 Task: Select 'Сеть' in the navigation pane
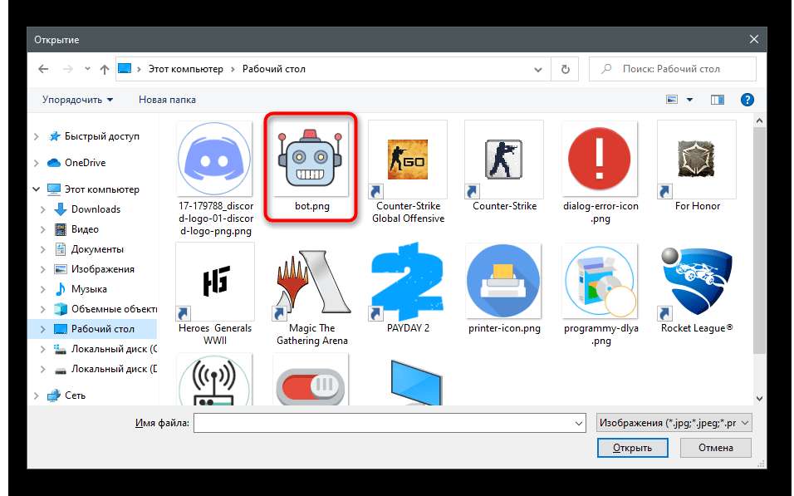[x=75, y=395]
